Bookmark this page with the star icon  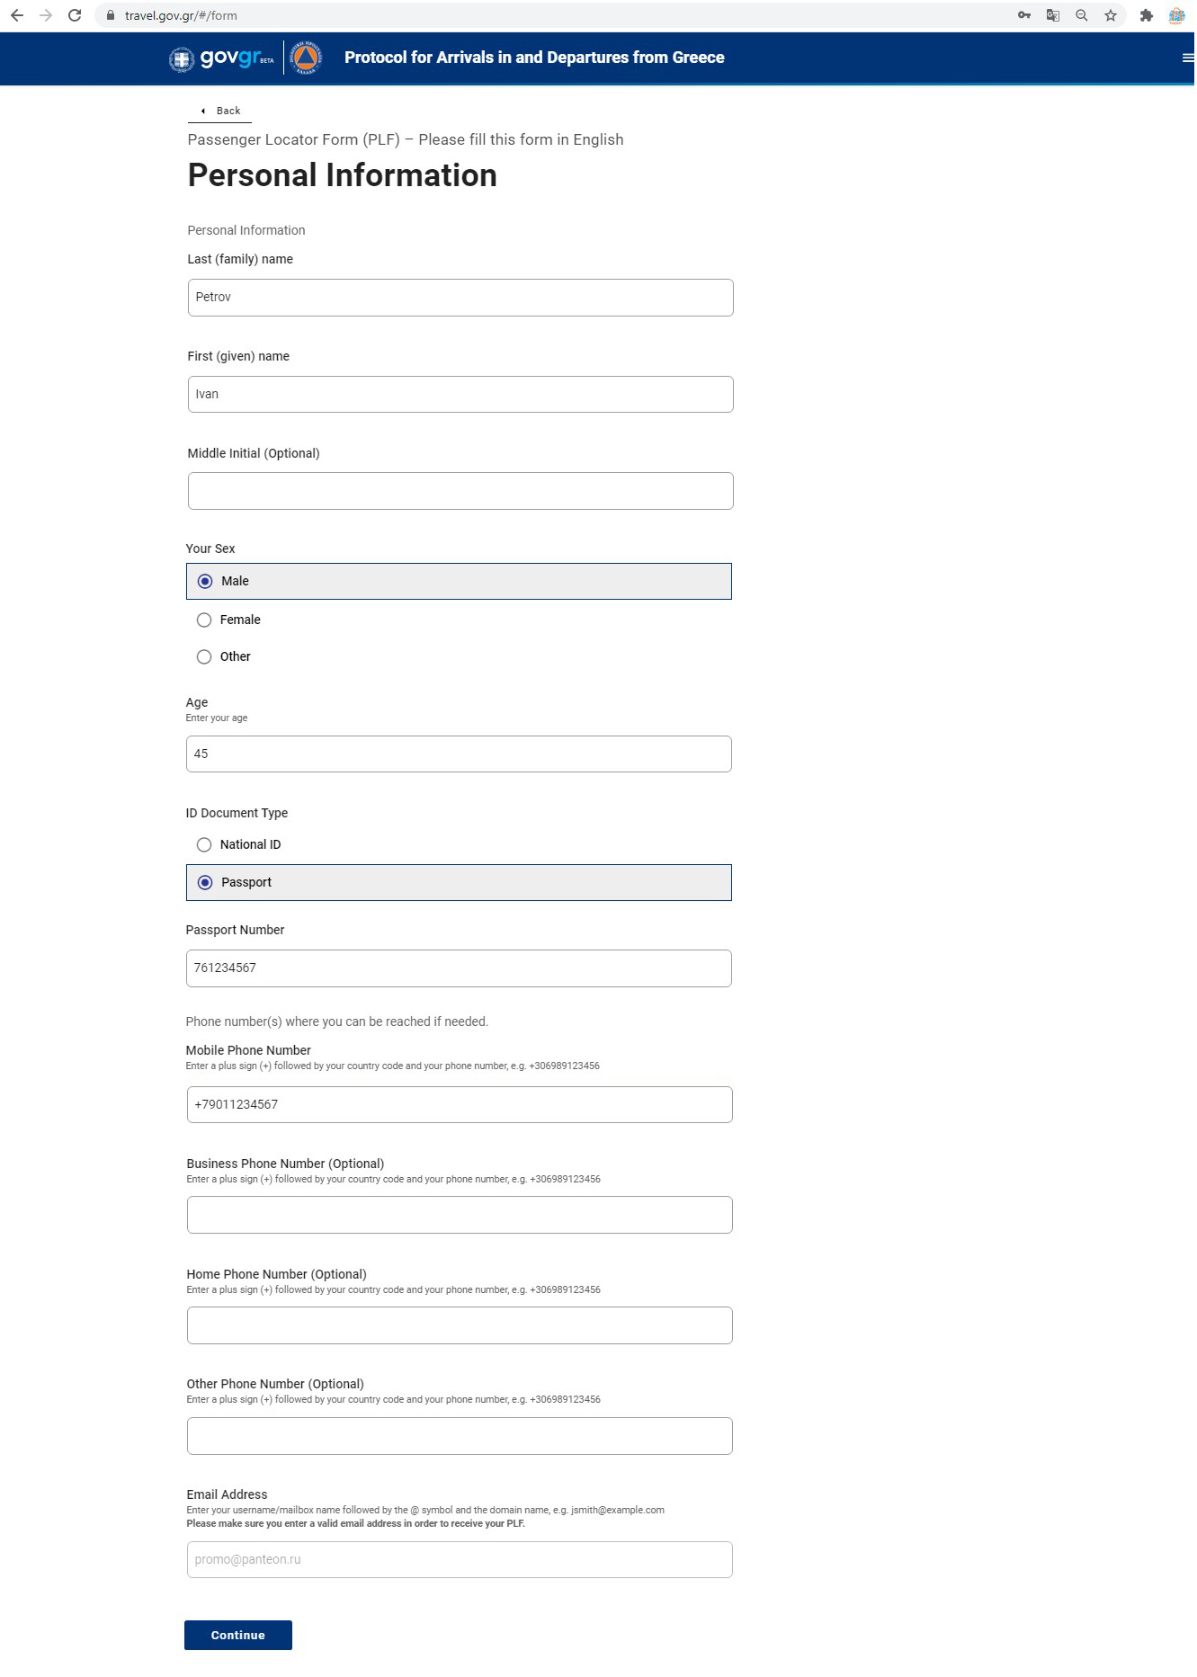click(1111, 15)
